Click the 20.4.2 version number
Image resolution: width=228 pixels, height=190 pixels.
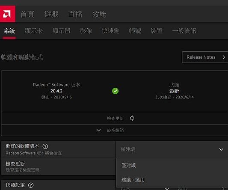point(56,91)
